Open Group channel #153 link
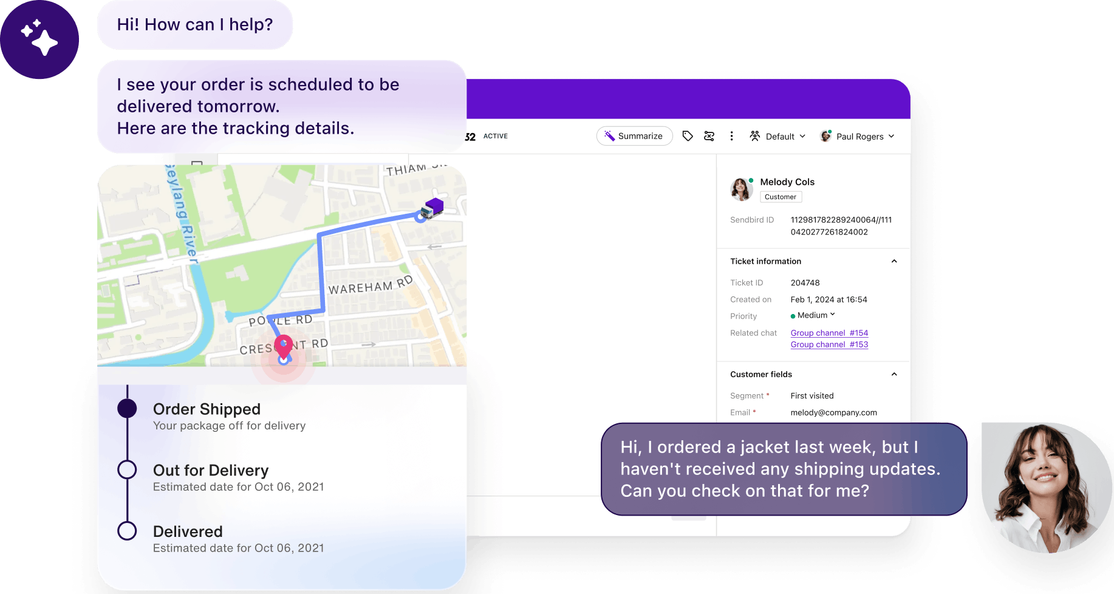Viewport: 1114px width, 594px height. click(829, 344)
